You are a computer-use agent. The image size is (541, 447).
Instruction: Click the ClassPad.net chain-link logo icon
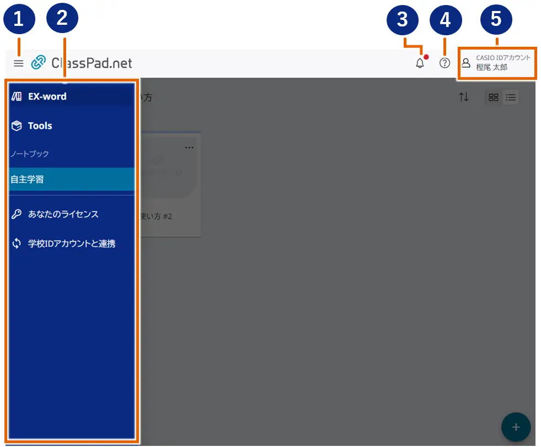[x=39, y=63]
